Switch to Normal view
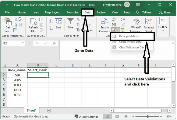The height and width of the screenshot is (120, 177). point(107,116)
